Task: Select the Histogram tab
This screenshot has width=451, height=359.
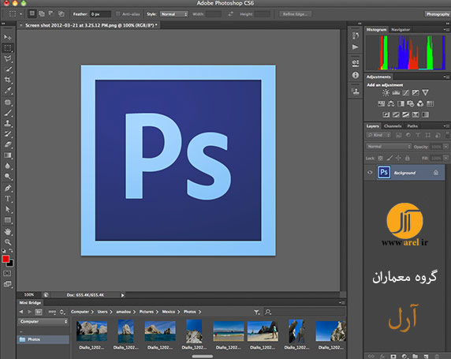Action: (x=377, y=30)
